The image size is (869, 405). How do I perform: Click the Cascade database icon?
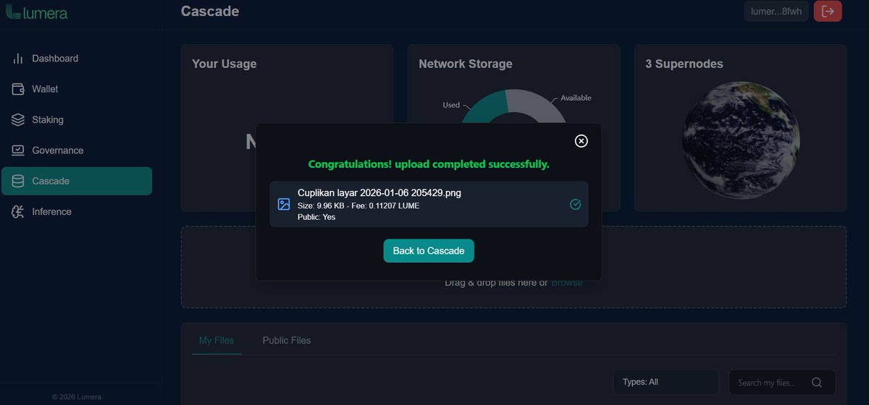pos(18,181)
